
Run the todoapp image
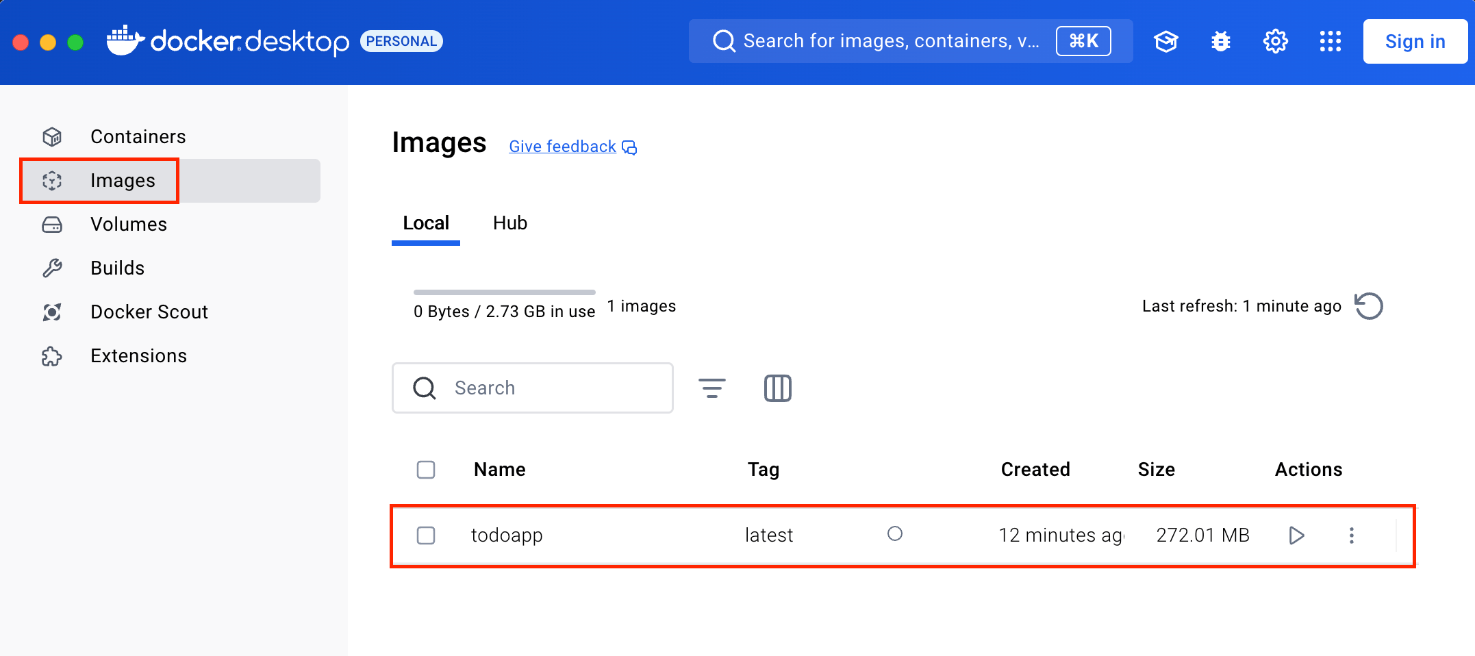[x=1296, y=535]
